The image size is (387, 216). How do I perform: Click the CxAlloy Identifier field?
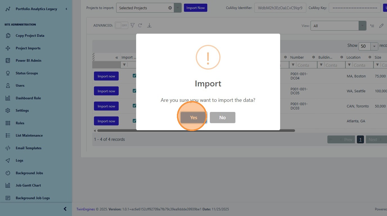pos(280,8)
